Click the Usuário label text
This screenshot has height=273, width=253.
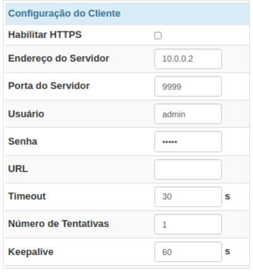coord(26,114)
